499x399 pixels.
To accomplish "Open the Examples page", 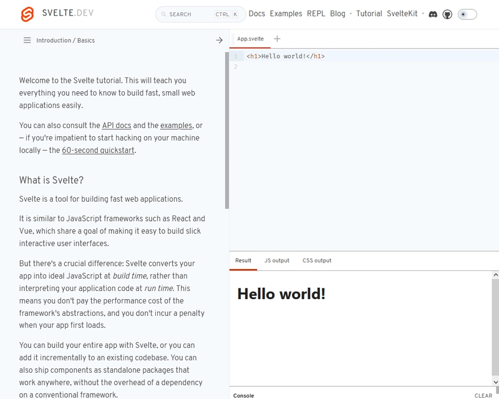I will click(286, 14).
